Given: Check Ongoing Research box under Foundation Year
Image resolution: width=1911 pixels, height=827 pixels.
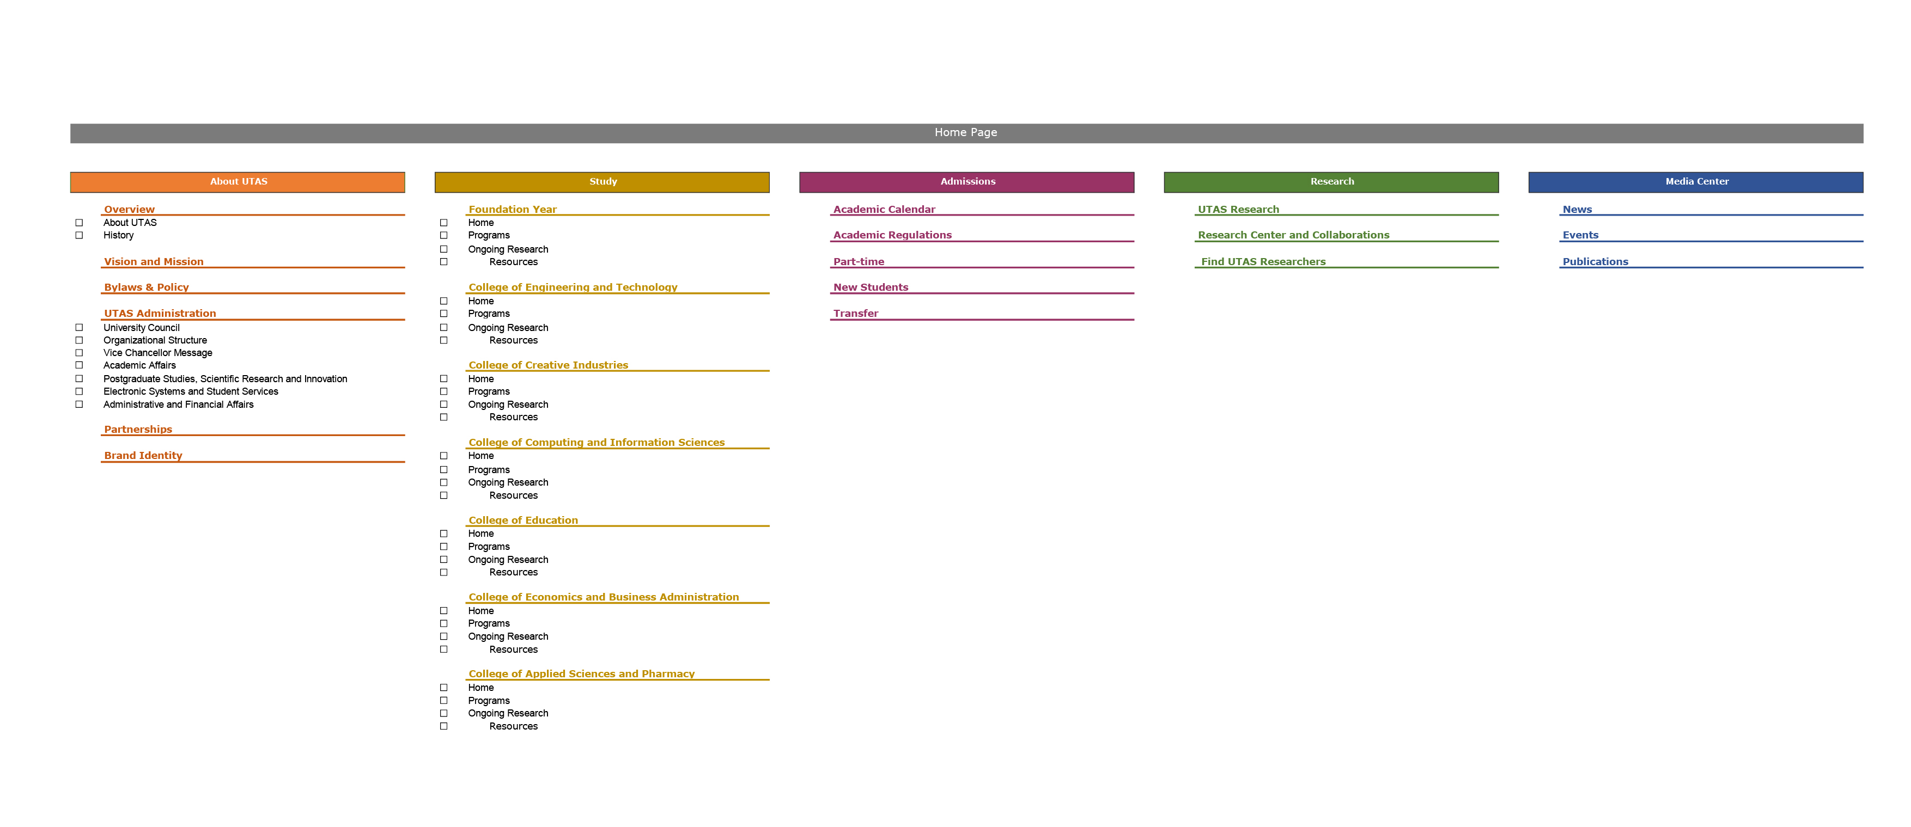Looking at the screenshot, I should pyautogui.click(x=443, y=249).
